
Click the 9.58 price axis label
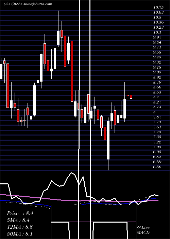tap(157, 52)
